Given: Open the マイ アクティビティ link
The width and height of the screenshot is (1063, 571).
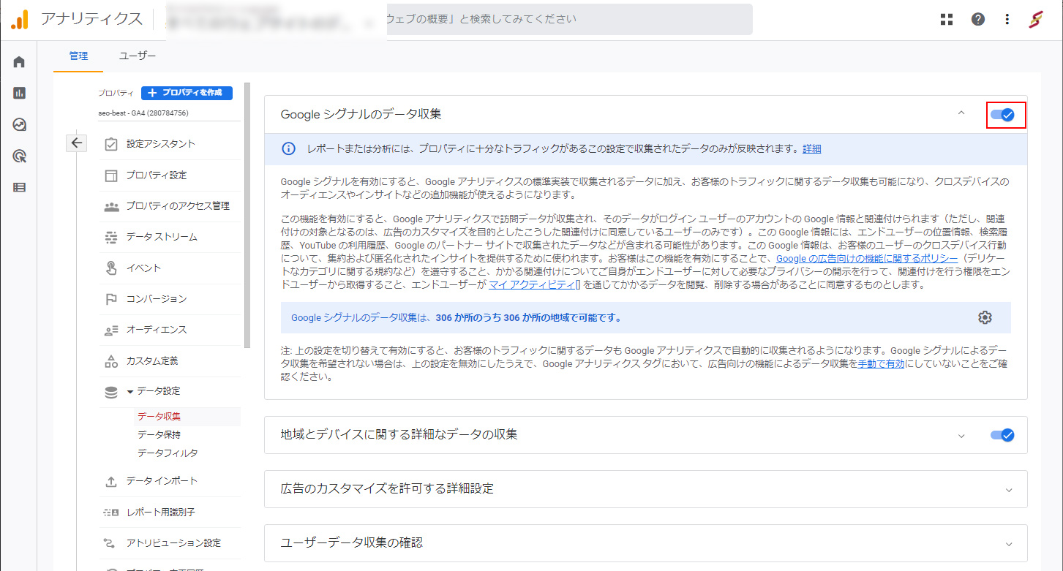Looking at the screenshot, I should tap(534, 285).
